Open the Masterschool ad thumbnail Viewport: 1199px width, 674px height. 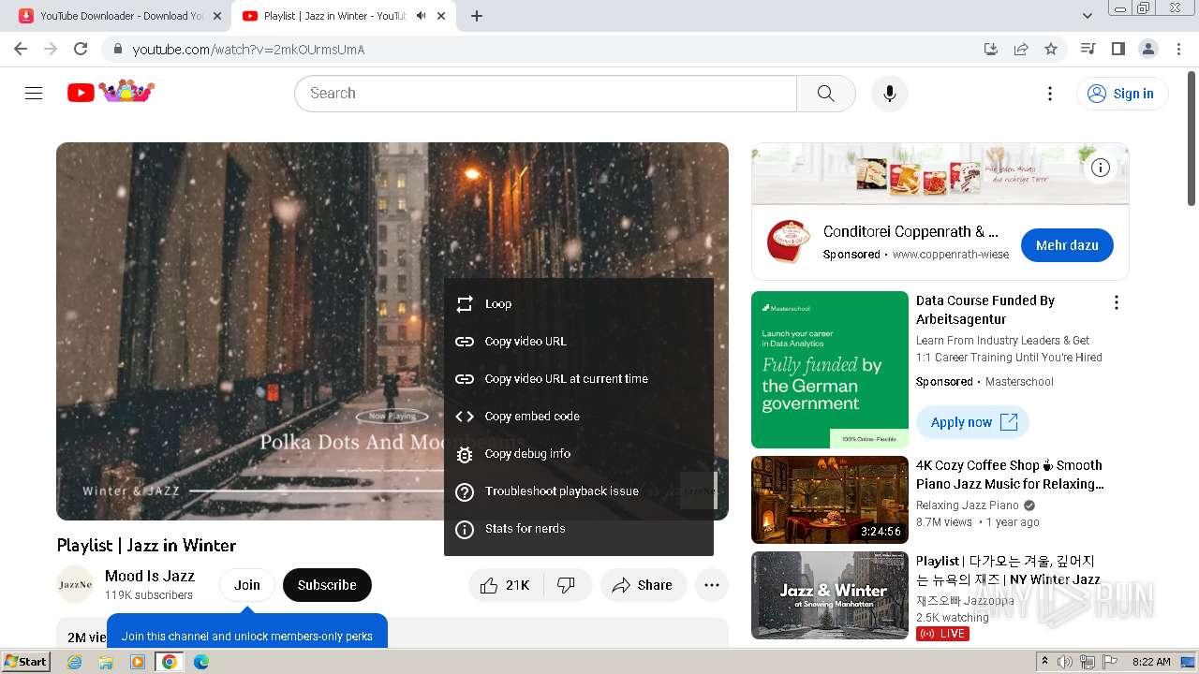(x=830, y=370)
